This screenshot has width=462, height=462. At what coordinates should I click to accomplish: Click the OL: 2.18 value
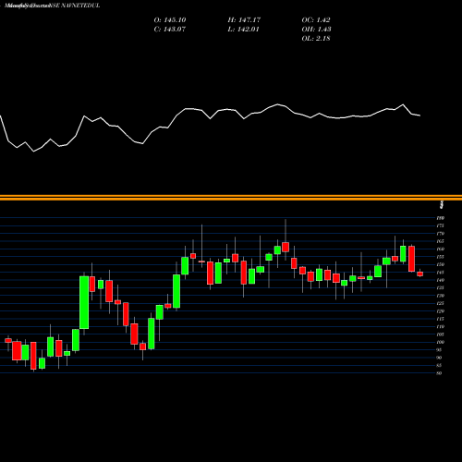316,39
